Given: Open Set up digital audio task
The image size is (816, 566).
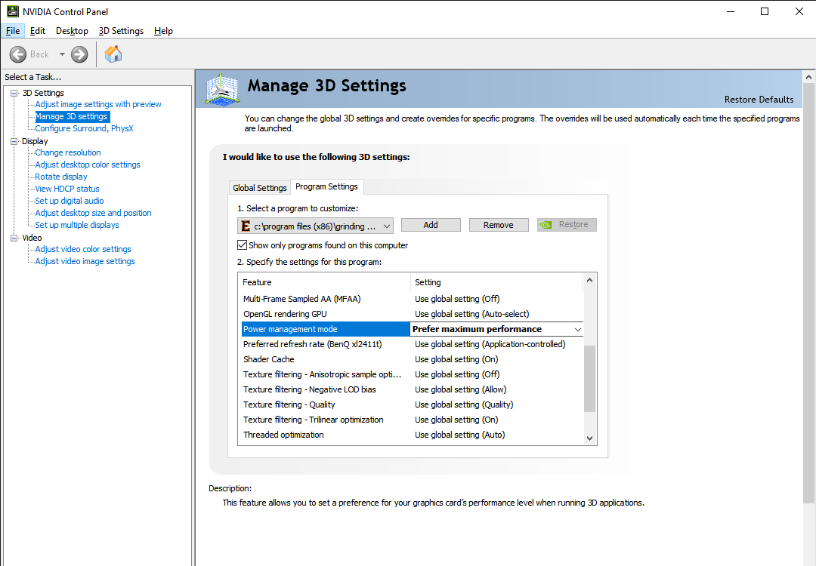Looking at the screenshot, I should click(x=70, y=201).
